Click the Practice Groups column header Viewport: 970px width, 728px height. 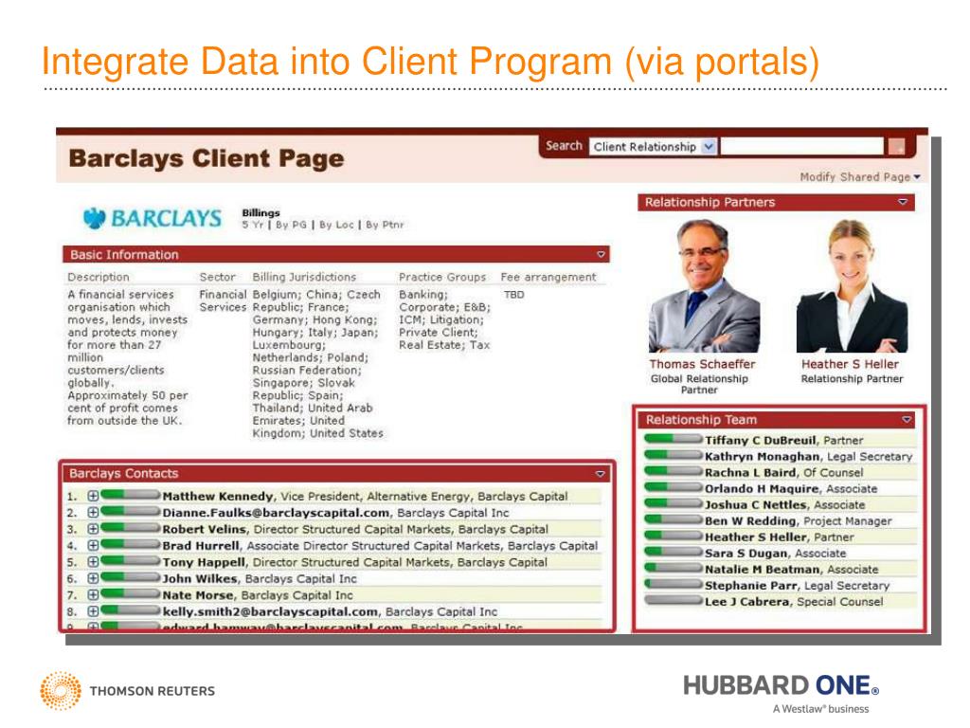tap(442, 277)
